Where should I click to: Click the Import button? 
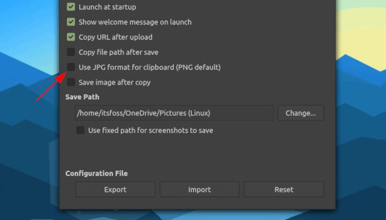point(200,190)
